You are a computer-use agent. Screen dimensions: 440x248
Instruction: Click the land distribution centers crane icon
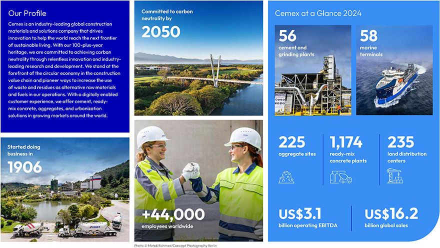tap(394, 176)
